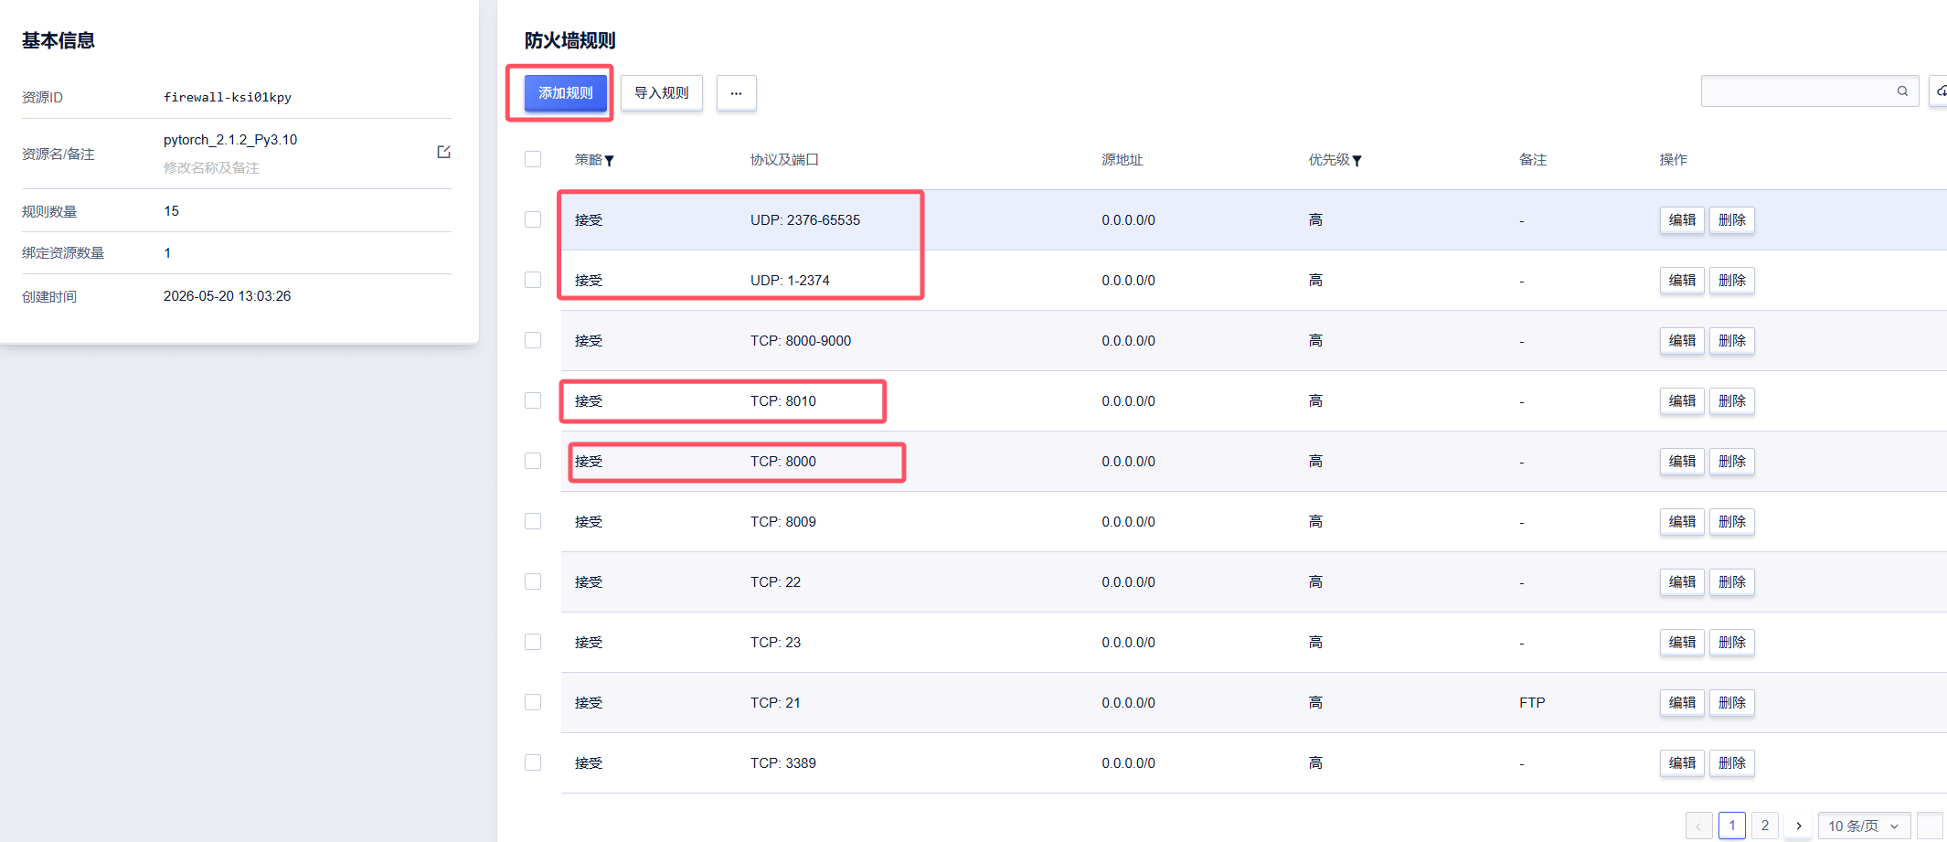The height and width of the screenshot is (842, 1947).
Task: Check the UDP: 2376-65535 rule checkbox
Action: [533, 219]
